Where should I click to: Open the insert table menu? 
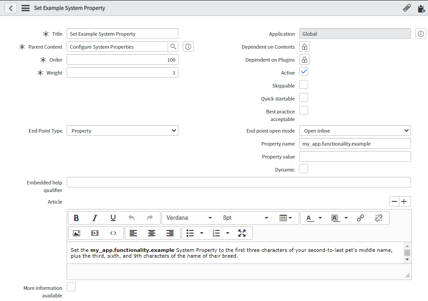[285, 218]
